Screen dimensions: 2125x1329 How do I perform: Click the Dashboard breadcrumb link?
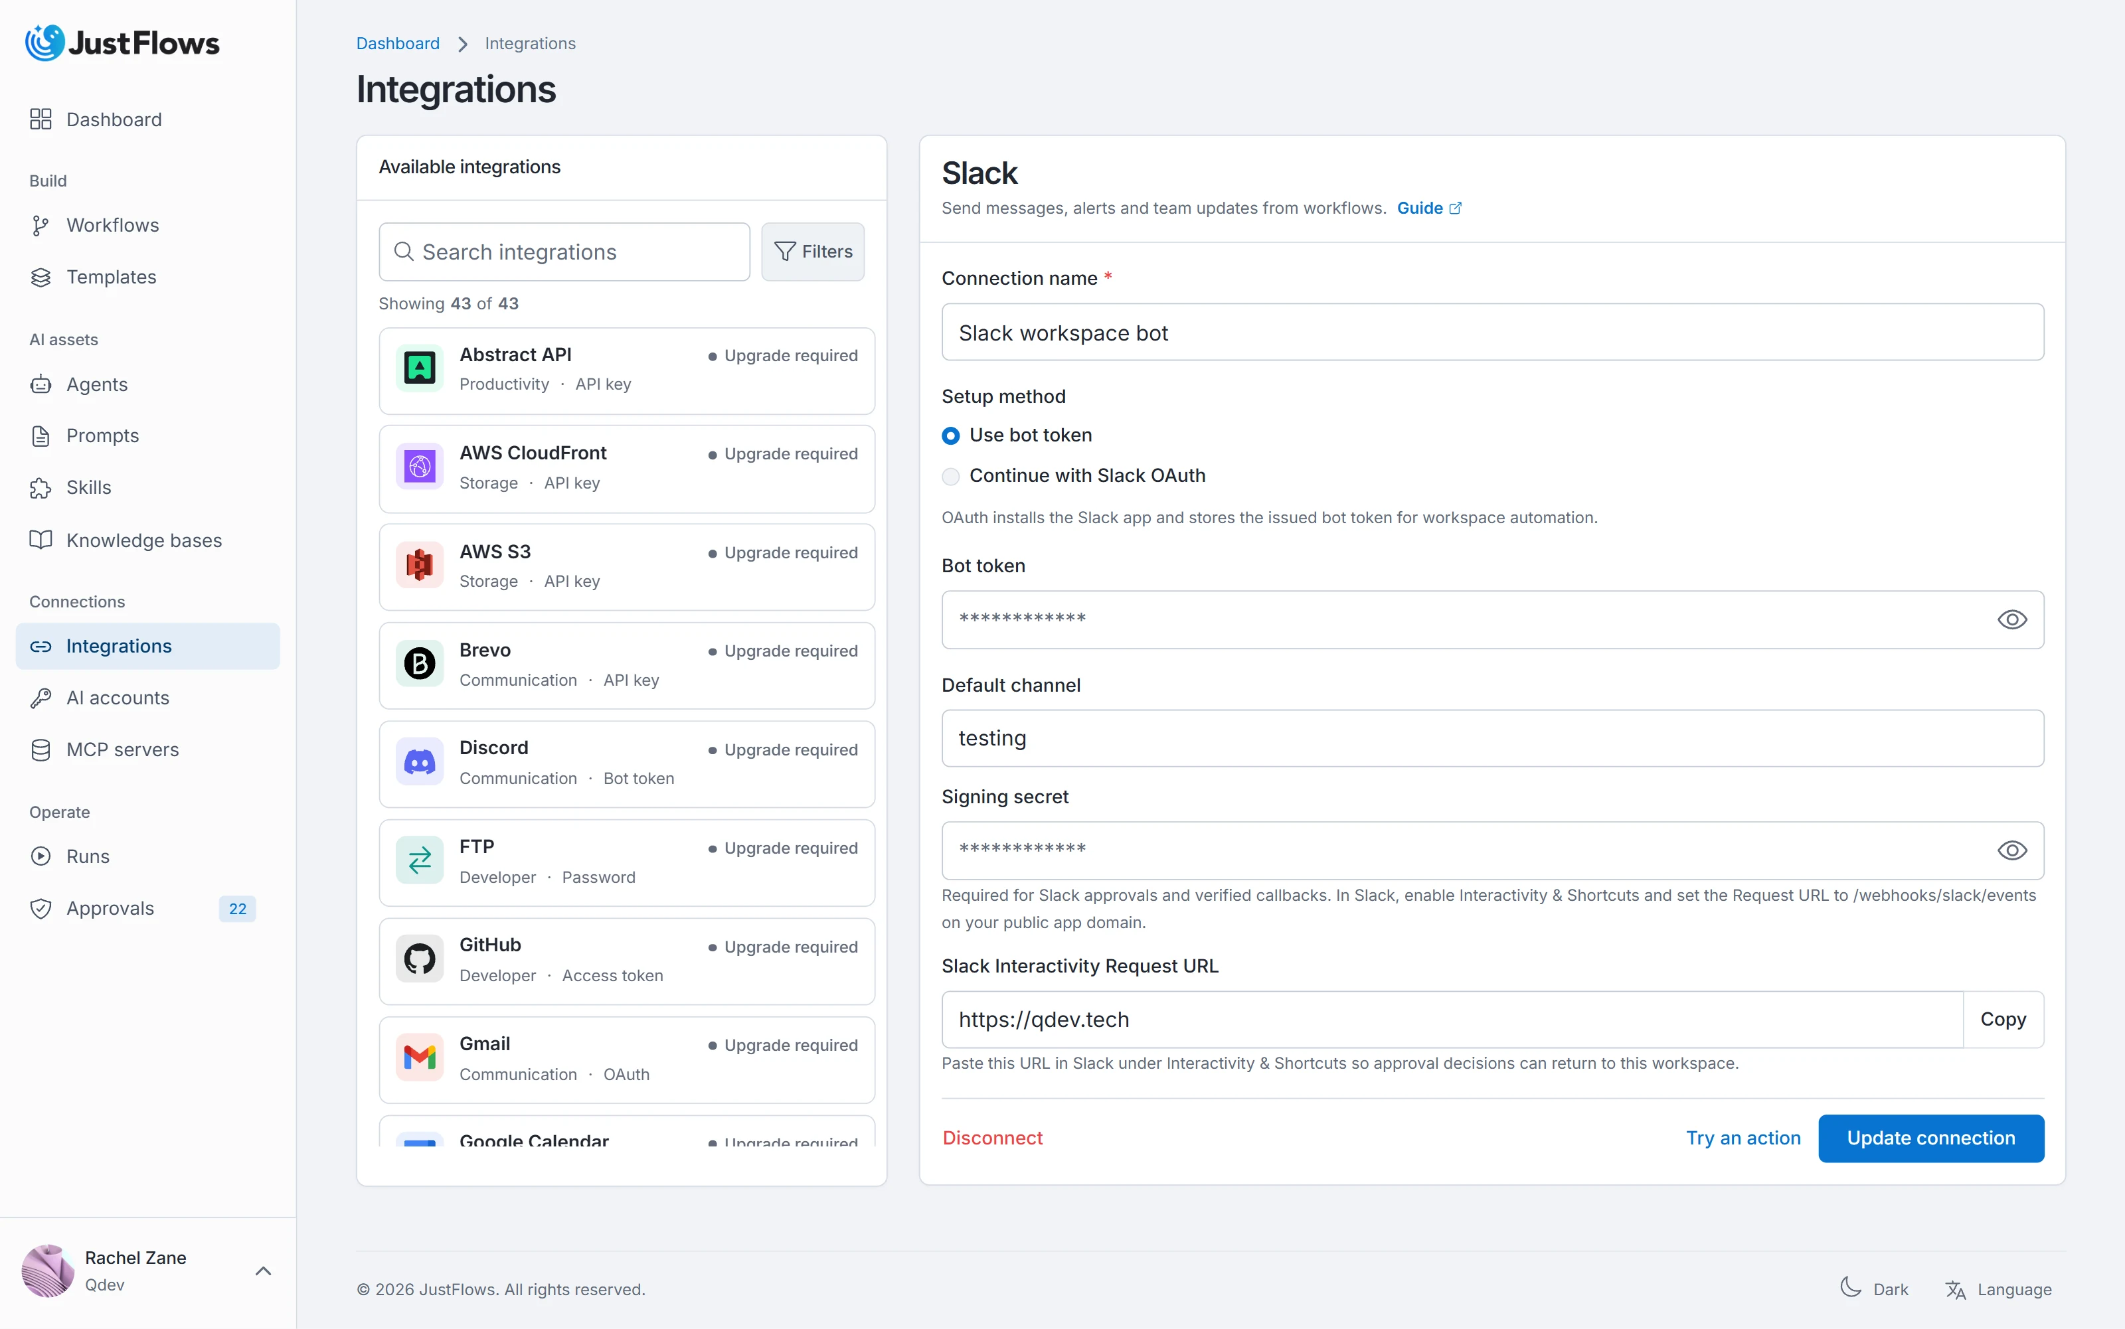[x=397, y=43]
